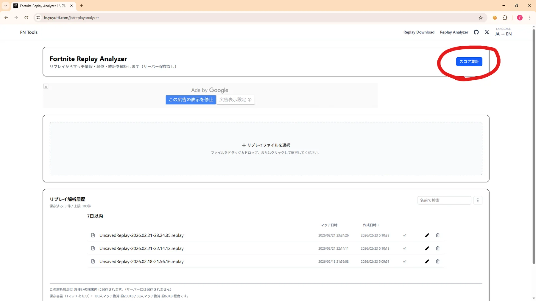
Task: Click この広告の表示を停止 button
Action: [191, 100]
